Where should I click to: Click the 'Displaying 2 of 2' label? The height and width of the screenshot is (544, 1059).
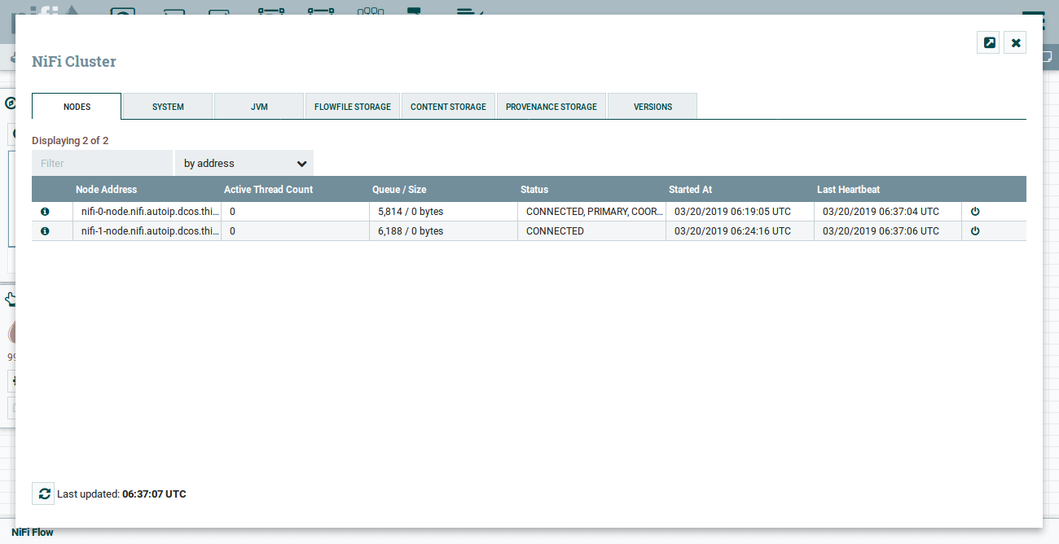tap(70, 141)
